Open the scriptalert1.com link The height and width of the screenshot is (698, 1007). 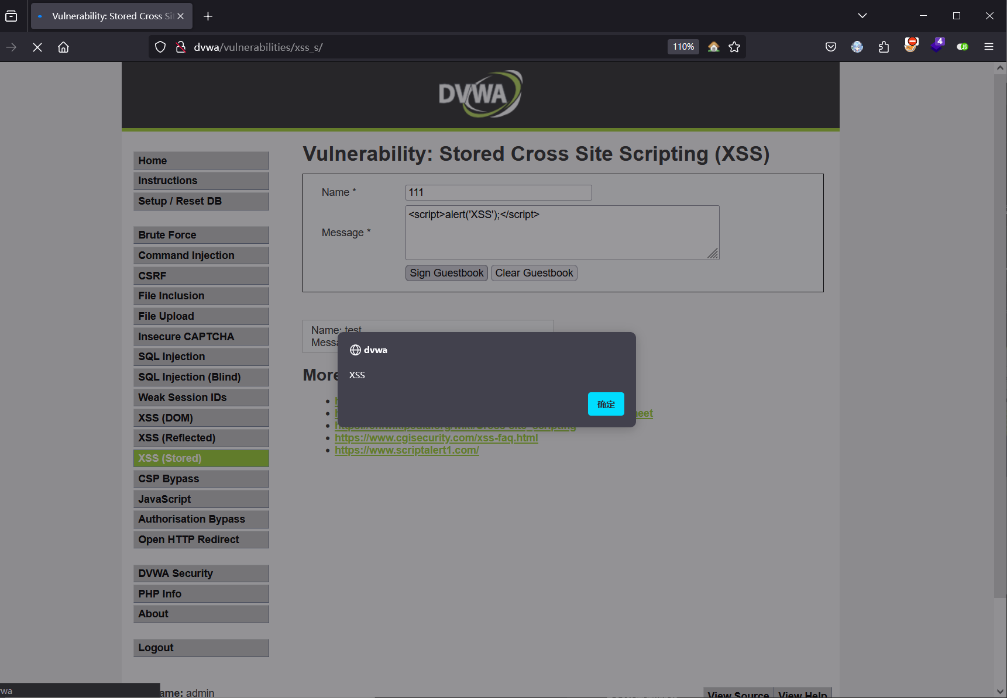click(x=407, y=450)
